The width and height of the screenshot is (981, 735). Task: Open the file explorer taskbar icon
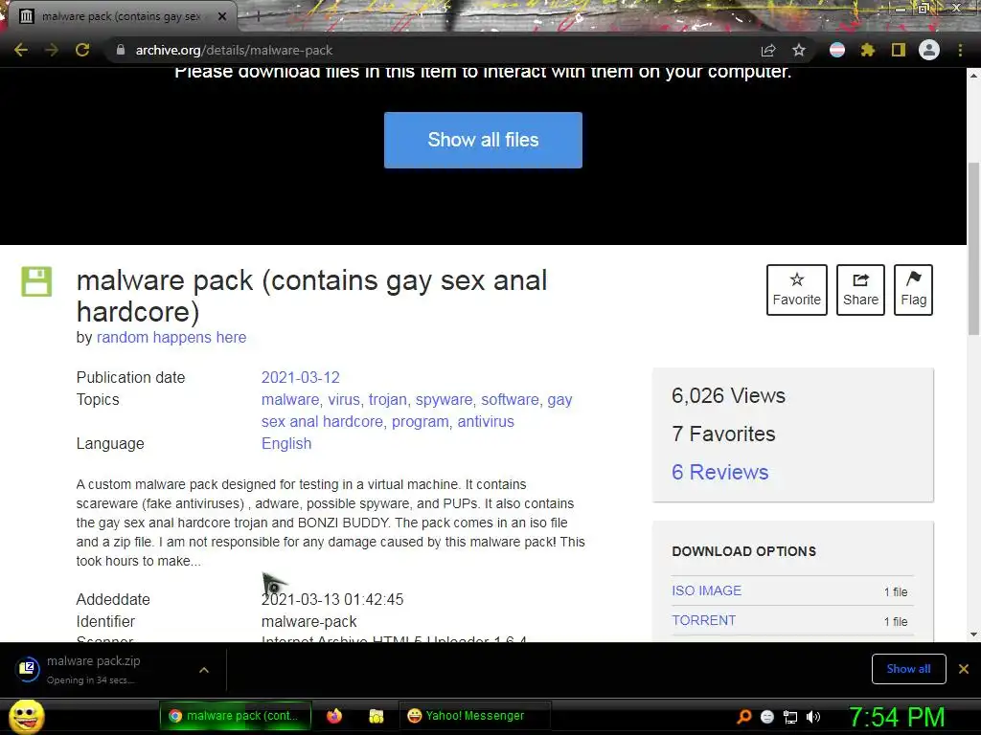click(x=376, y=716)
